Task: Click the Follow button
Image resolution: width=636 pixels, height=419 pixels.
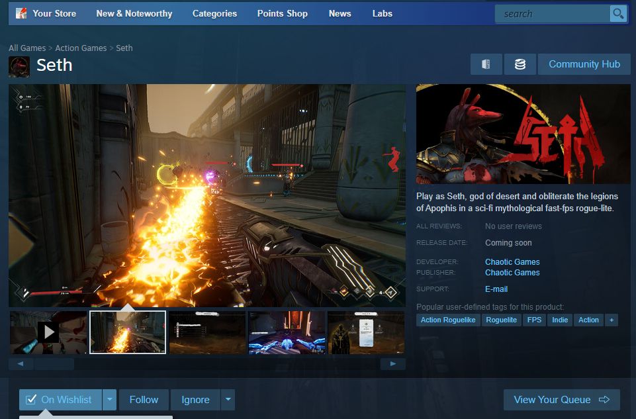Action: tap(144, 400)
